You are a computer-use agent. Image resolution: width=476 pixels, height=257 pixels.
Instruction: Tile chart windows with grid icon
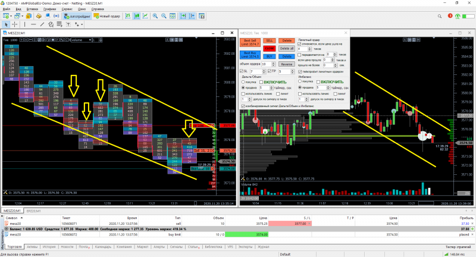click(x=173, y=16)
